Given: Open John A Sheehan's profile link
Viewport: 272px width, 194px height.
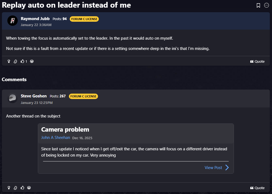Looking at the screenshot, I should (56, 138).
